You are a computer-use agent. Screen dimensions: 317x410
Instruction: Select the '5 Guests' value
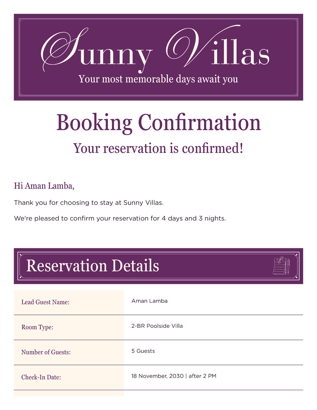coord(143,351)
